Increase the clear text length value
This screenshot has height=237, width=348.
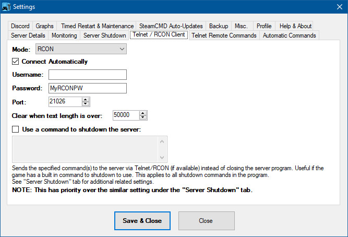[143, 113]
